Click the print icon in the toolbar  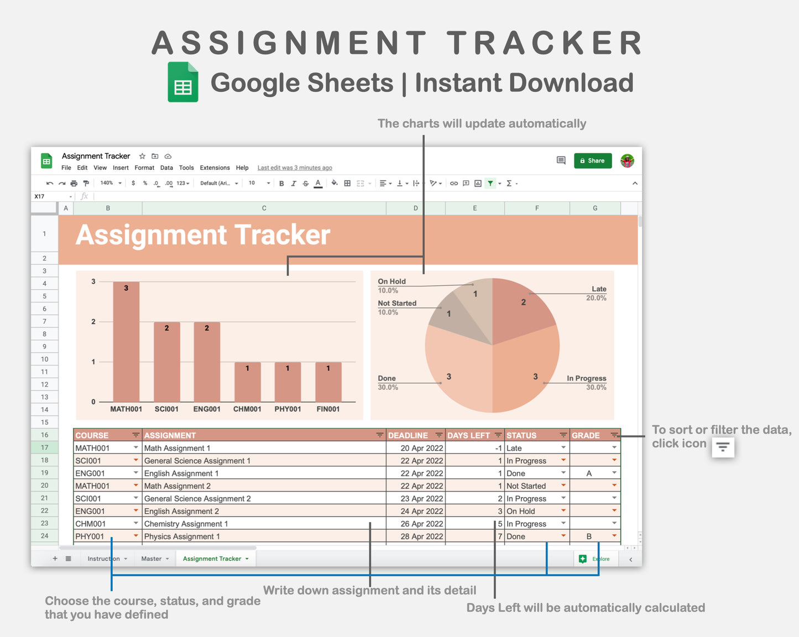tap(74, 184)
